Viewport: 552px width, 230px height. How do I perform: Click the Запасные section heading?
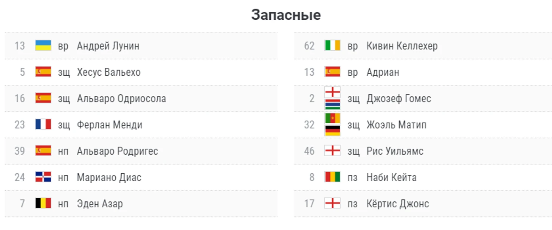[x=286, y=15]
